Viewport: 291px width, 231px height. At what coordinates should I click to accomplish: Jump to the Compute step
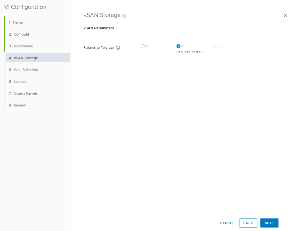coord(21,34)
